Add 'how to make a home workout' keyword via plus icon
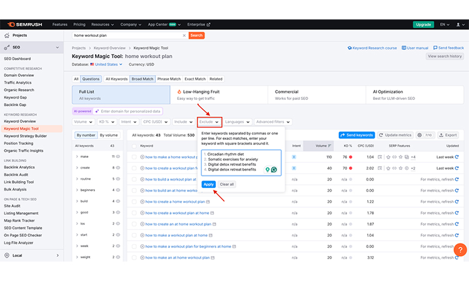The height and width of the screenshot is (281, 469). pyautogui.click(x=143, y=157)
